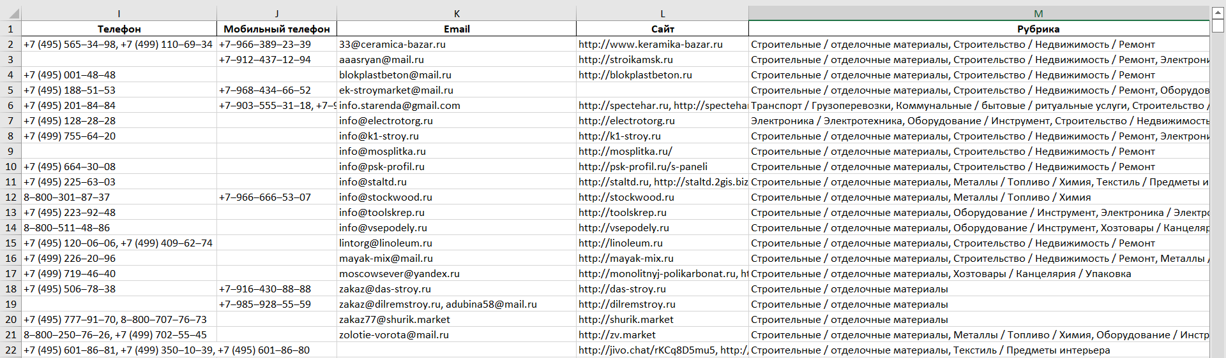Click site http://shurik.market cell
1226x358 pixels.
(662, 319)
